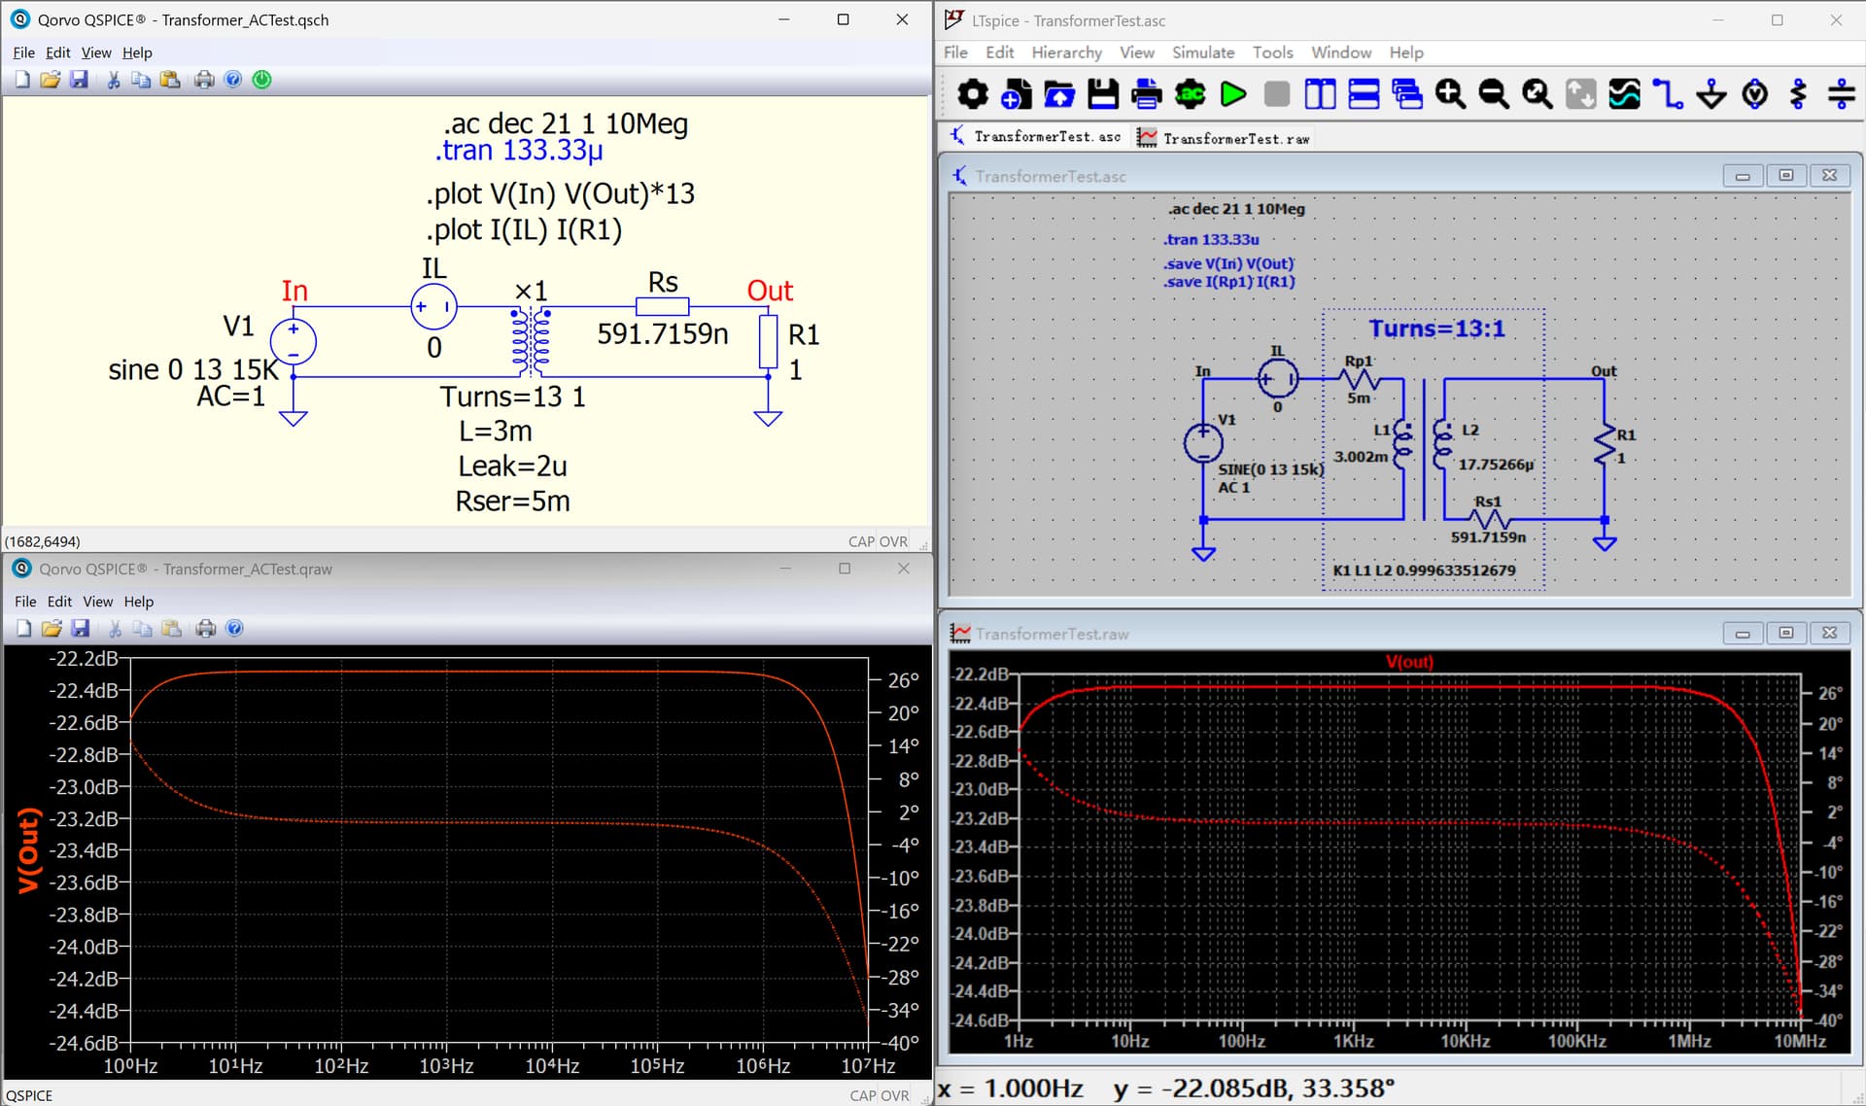
Task: Click the .tran 133.33µ directive in QSPICE
Action: (x=519, y=151)
